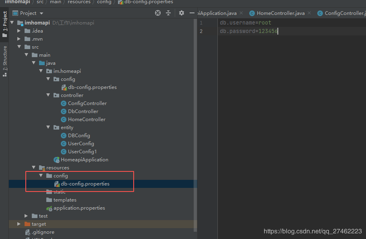Image resolution: width=366 pixels, height=239 pixels.
Task: Click 'resources' in the breadcrumb path
Action: click(79, 2)
